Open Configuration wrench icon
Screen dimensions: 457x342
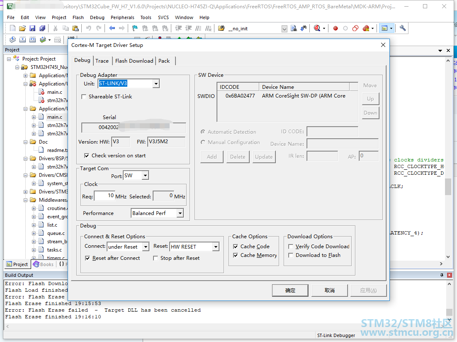[x=403, y=28]
